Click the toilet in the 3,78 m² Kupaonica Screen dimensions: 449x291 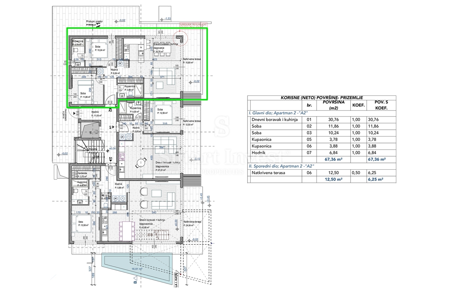(x=76, y=50)
